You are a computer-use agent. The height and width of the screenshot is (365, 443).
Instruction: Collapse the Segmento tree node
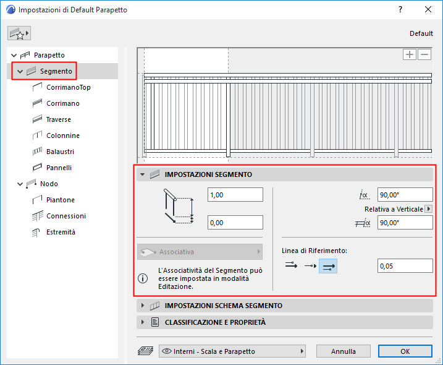[20, 71]
